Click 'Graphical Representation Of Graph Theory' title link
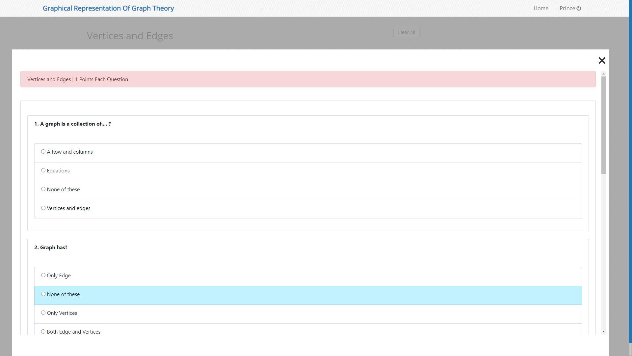 (108, 8)
